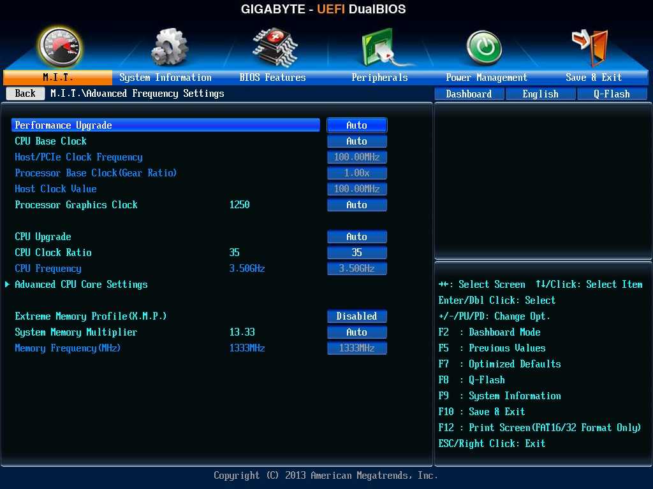Go to the Power Management tab
This screenshot has height=489, width=653.
click(487, 78)
